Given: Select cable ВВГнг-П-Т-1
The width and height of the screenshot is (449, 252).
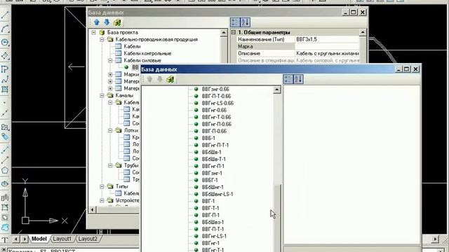Looking at the screenshot, I should (215, 145).
